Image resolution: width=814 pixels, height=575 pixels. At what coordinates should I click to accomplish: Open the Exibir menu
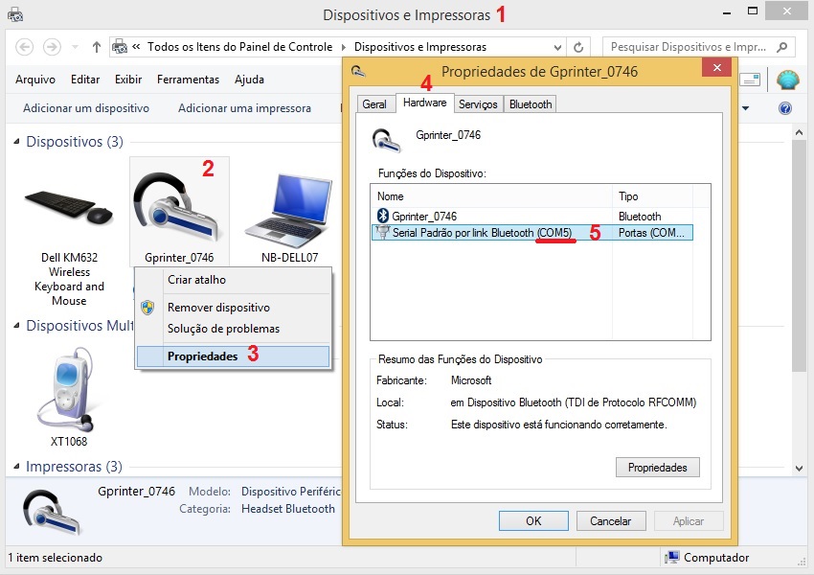tap(128, 80)
